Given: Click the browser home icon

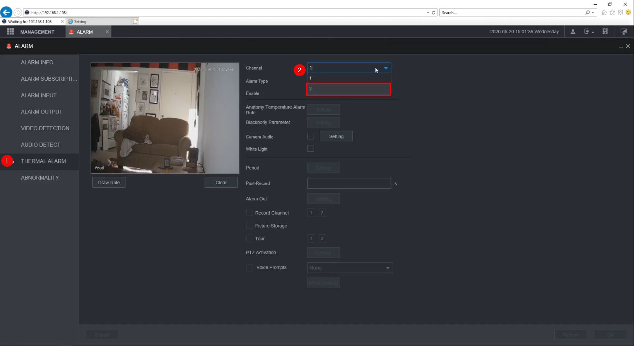Looking at the screenshot, I should [x=604, y=12].
